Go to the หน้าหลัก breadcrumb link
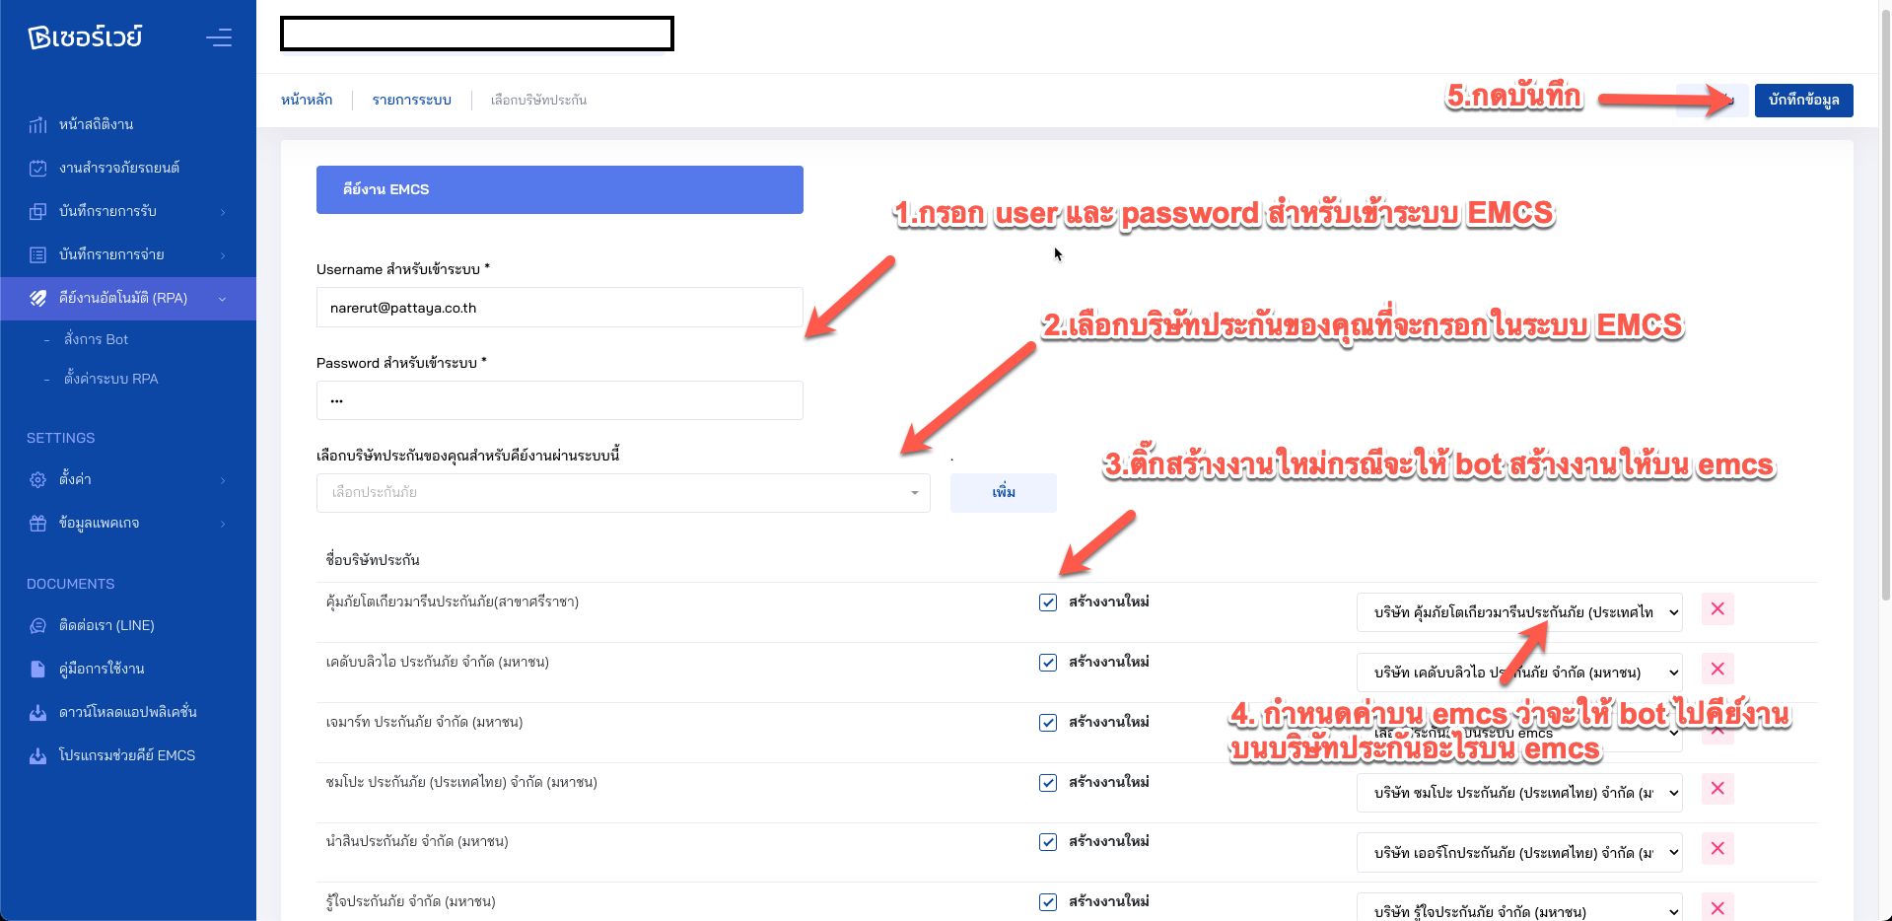Image resolution: width=1892 pixels, height=921 pixels. 307,101
